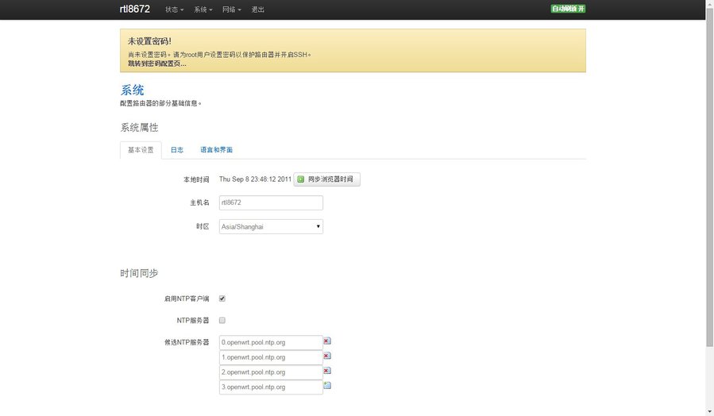
Task: Enable the NTP服务器 checkbox
Action: click(x=222, y=321)
